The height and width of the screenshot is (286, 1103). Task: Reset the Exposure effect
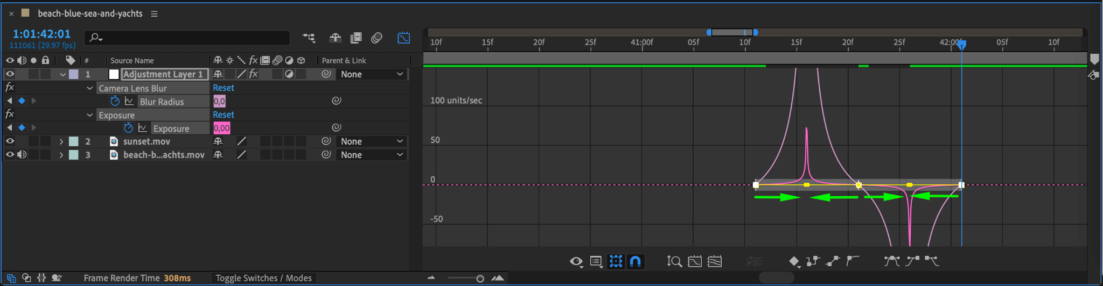pos(224,115)
